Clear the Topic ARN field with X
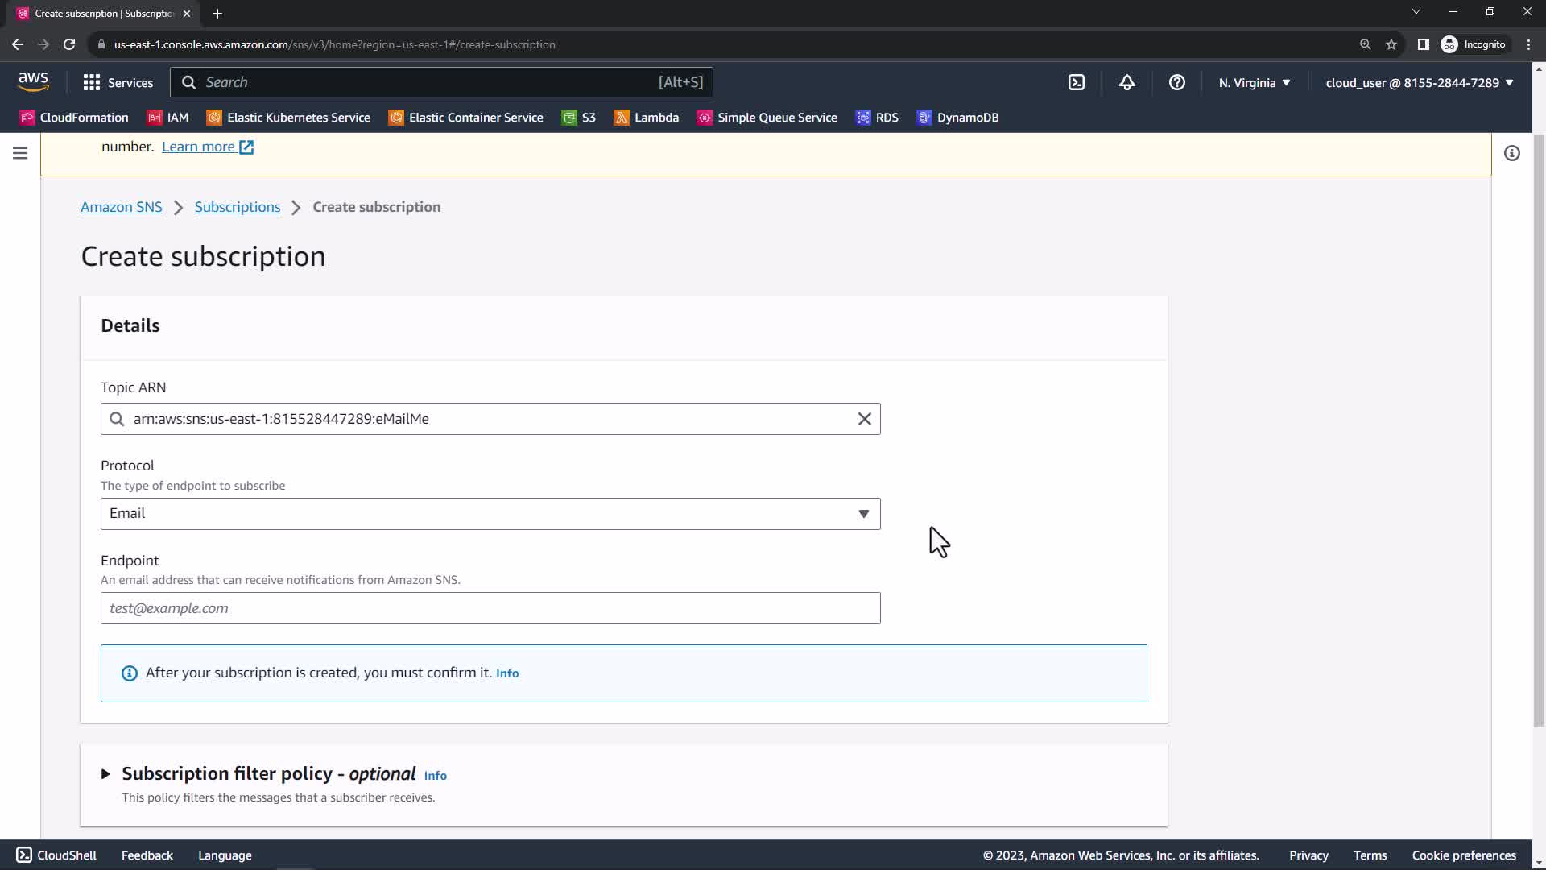This screenshot has width=1546, height=870. tap(864, 419)
